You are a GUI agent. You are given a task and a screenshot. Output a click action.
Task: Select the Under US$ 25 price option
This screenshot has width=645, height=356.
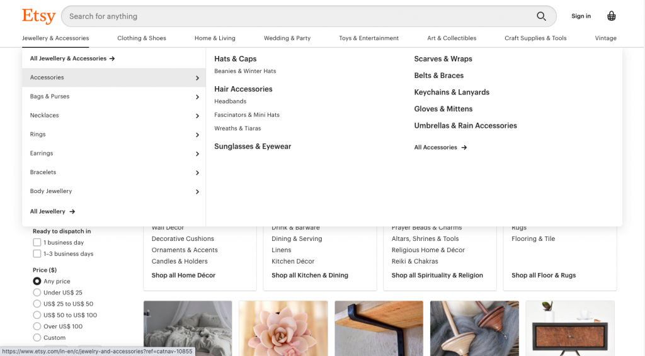click(x=37, y=293)
